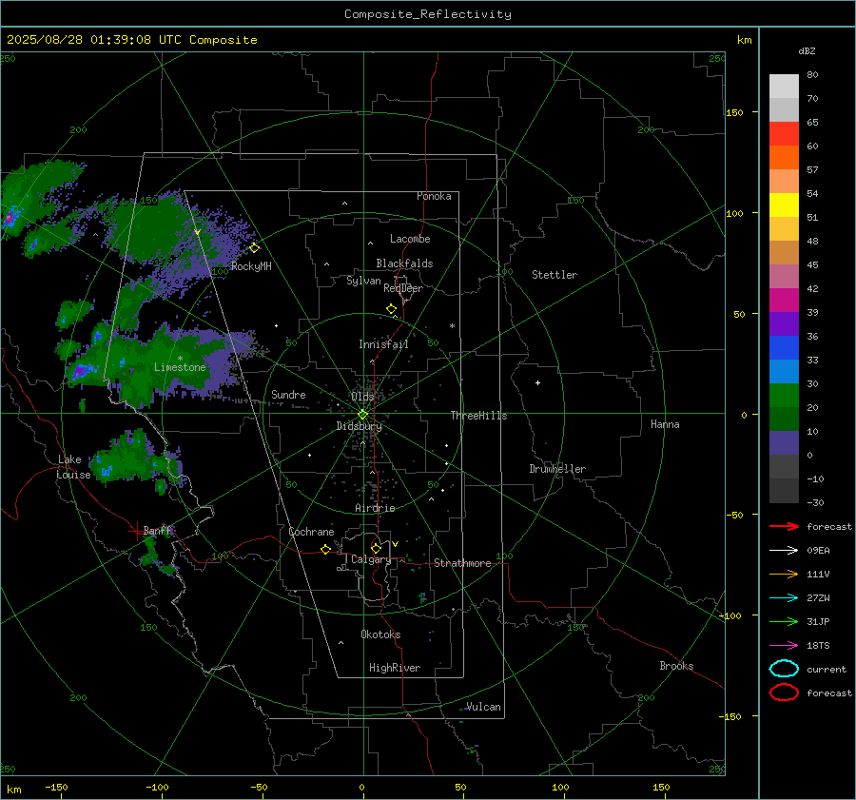This screenshot has height=800, width=856.
Task: Click the white 09EA arrow icon
Action: point(784,551)
